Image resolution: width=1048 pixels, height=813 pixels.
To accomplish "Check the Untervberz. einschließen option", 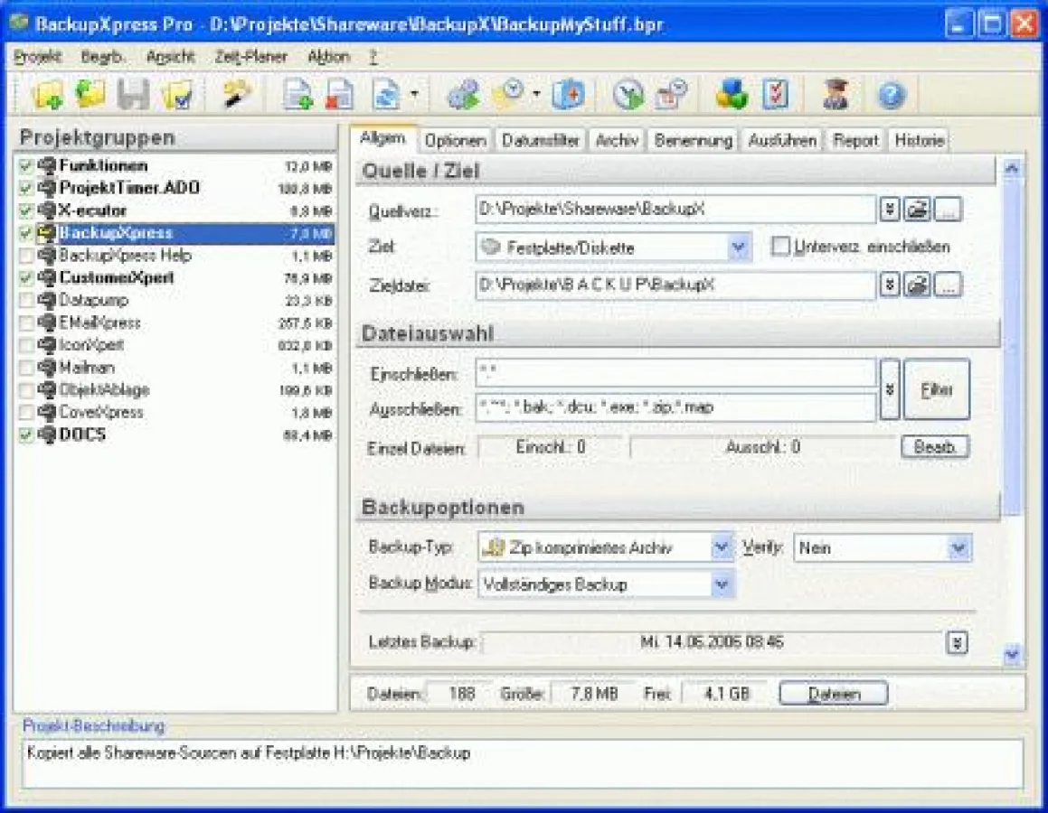I will pos(781,246).
